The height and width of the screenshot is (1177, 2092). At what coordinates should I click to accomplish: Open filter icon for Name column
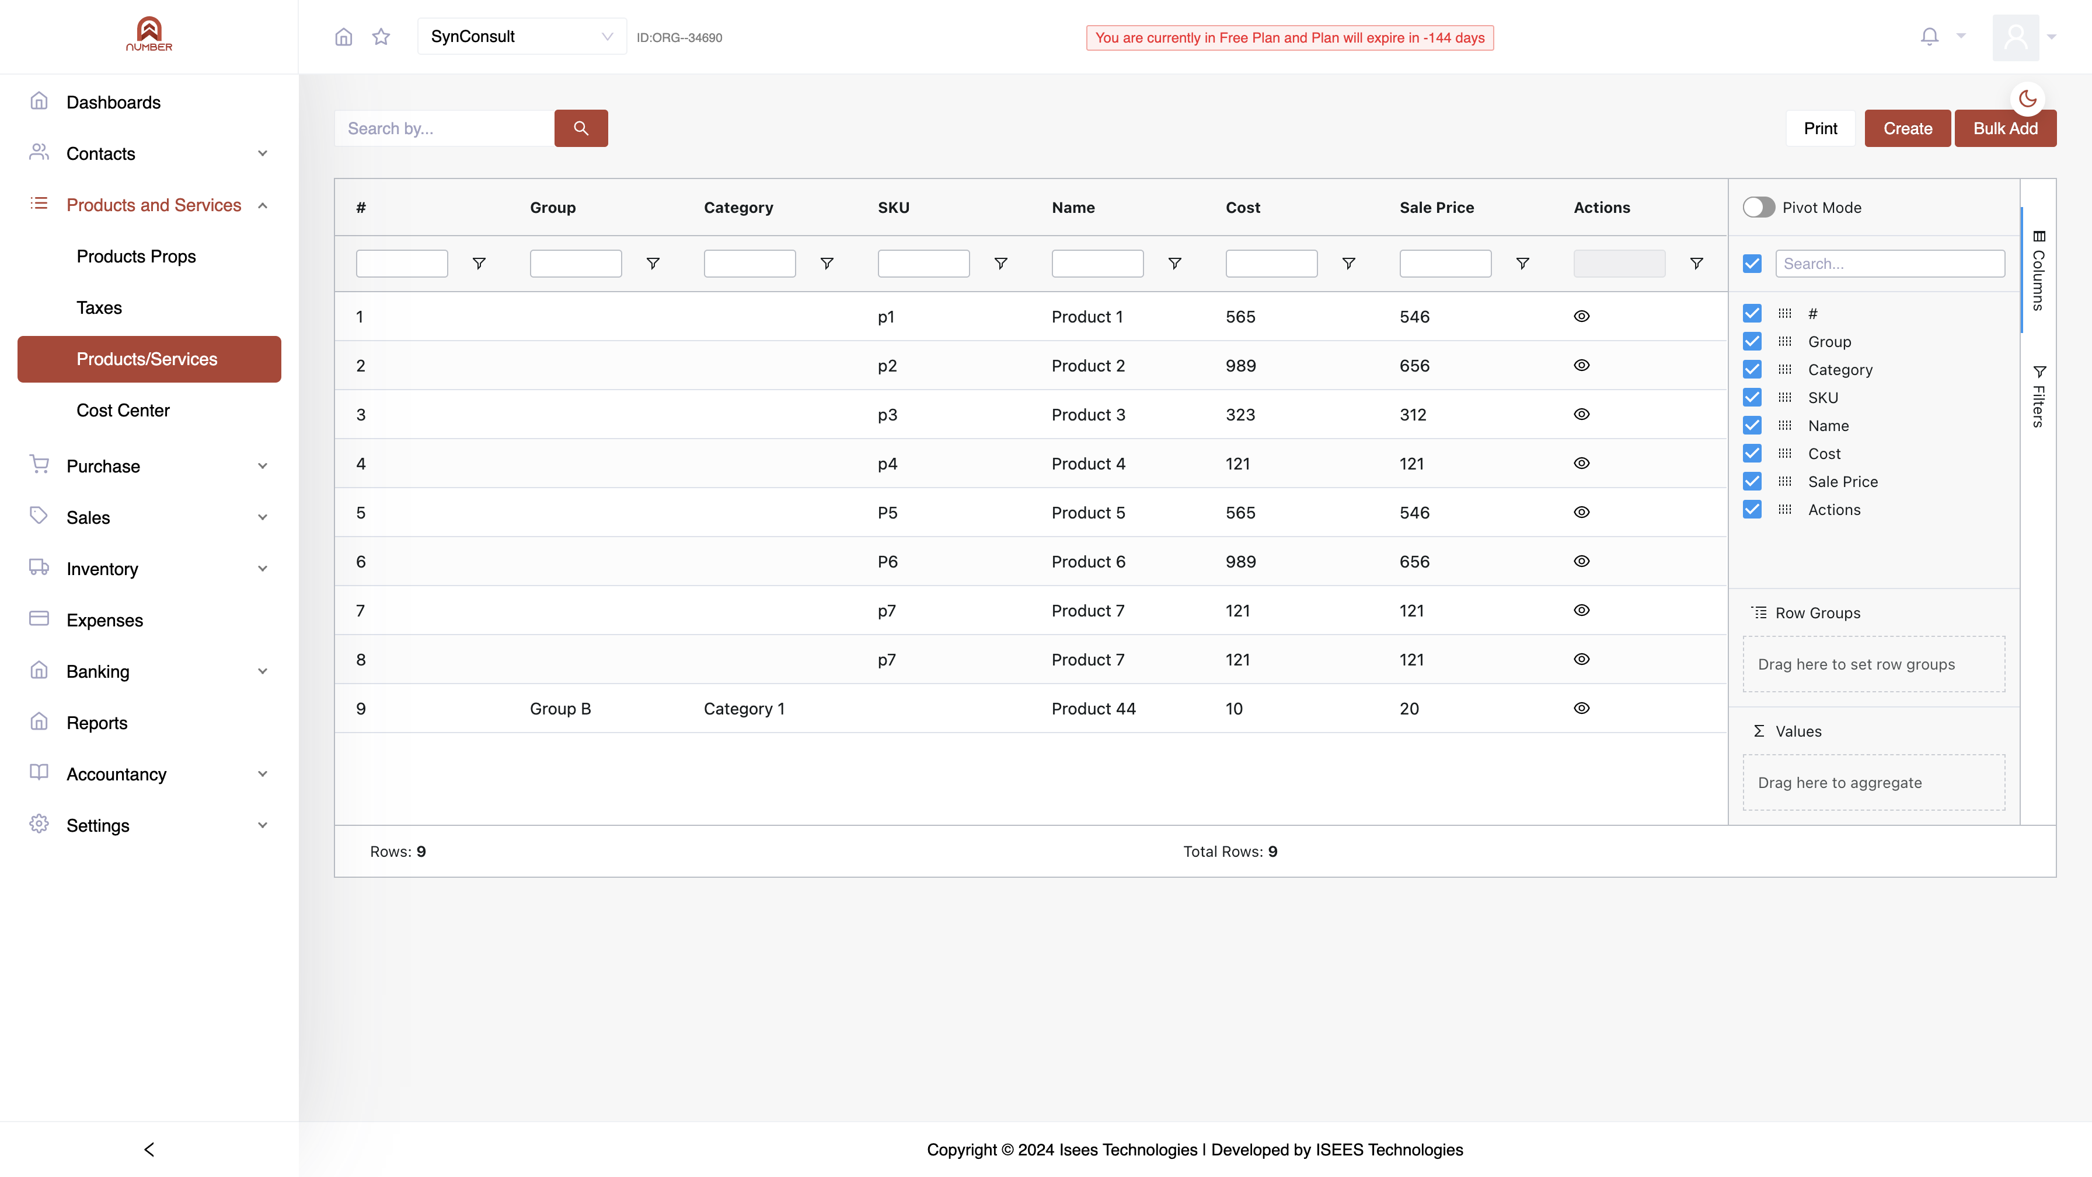pyautogui.click(x=1174, y=264)
